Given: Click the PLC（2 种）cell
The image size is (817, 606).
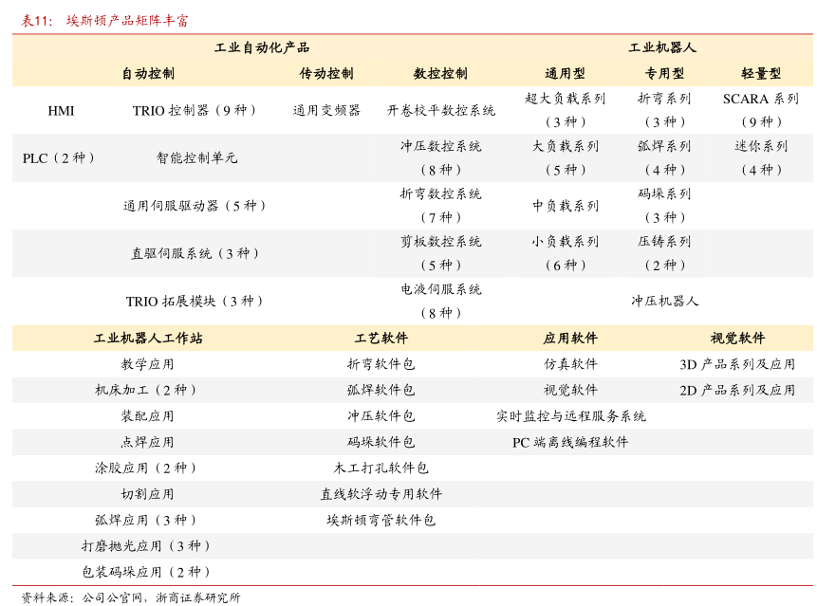Looking at the screenshot, I should (x=61, y=158).
